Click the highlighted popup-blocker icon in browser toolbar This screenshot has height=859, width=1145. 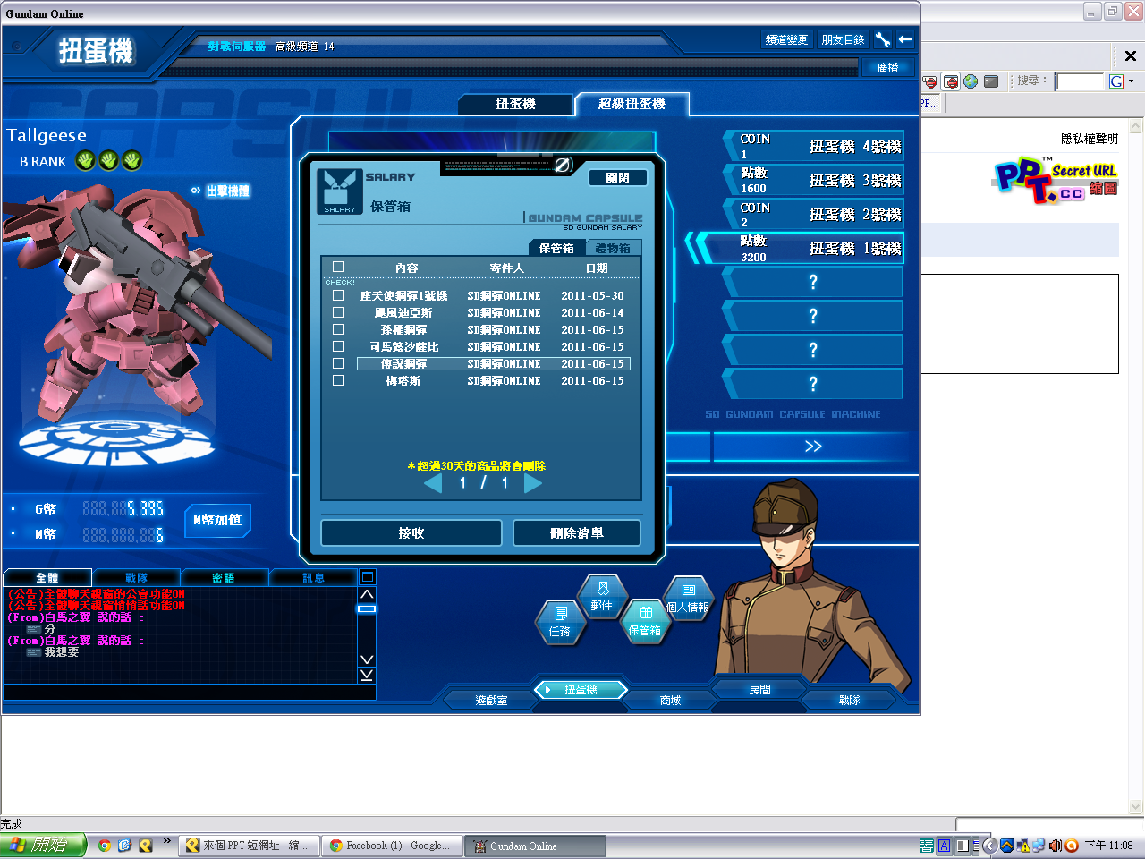[951, 81]
